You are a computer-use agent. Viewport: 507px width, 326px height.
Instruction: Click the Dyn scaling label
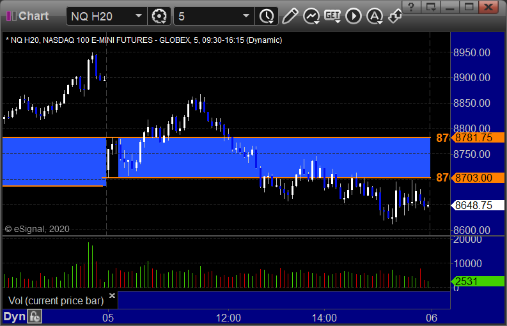pyautogui.click(x=14, y=316)
